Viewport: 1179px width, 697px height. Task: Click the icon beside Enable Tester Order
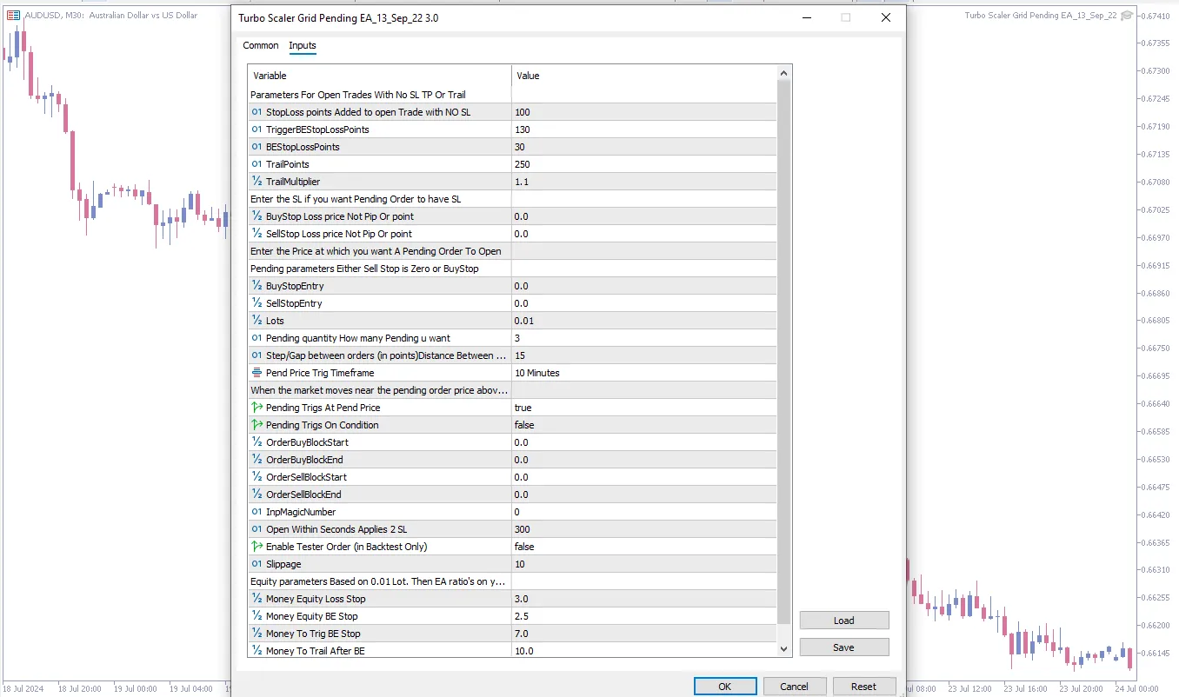(256, 547)
